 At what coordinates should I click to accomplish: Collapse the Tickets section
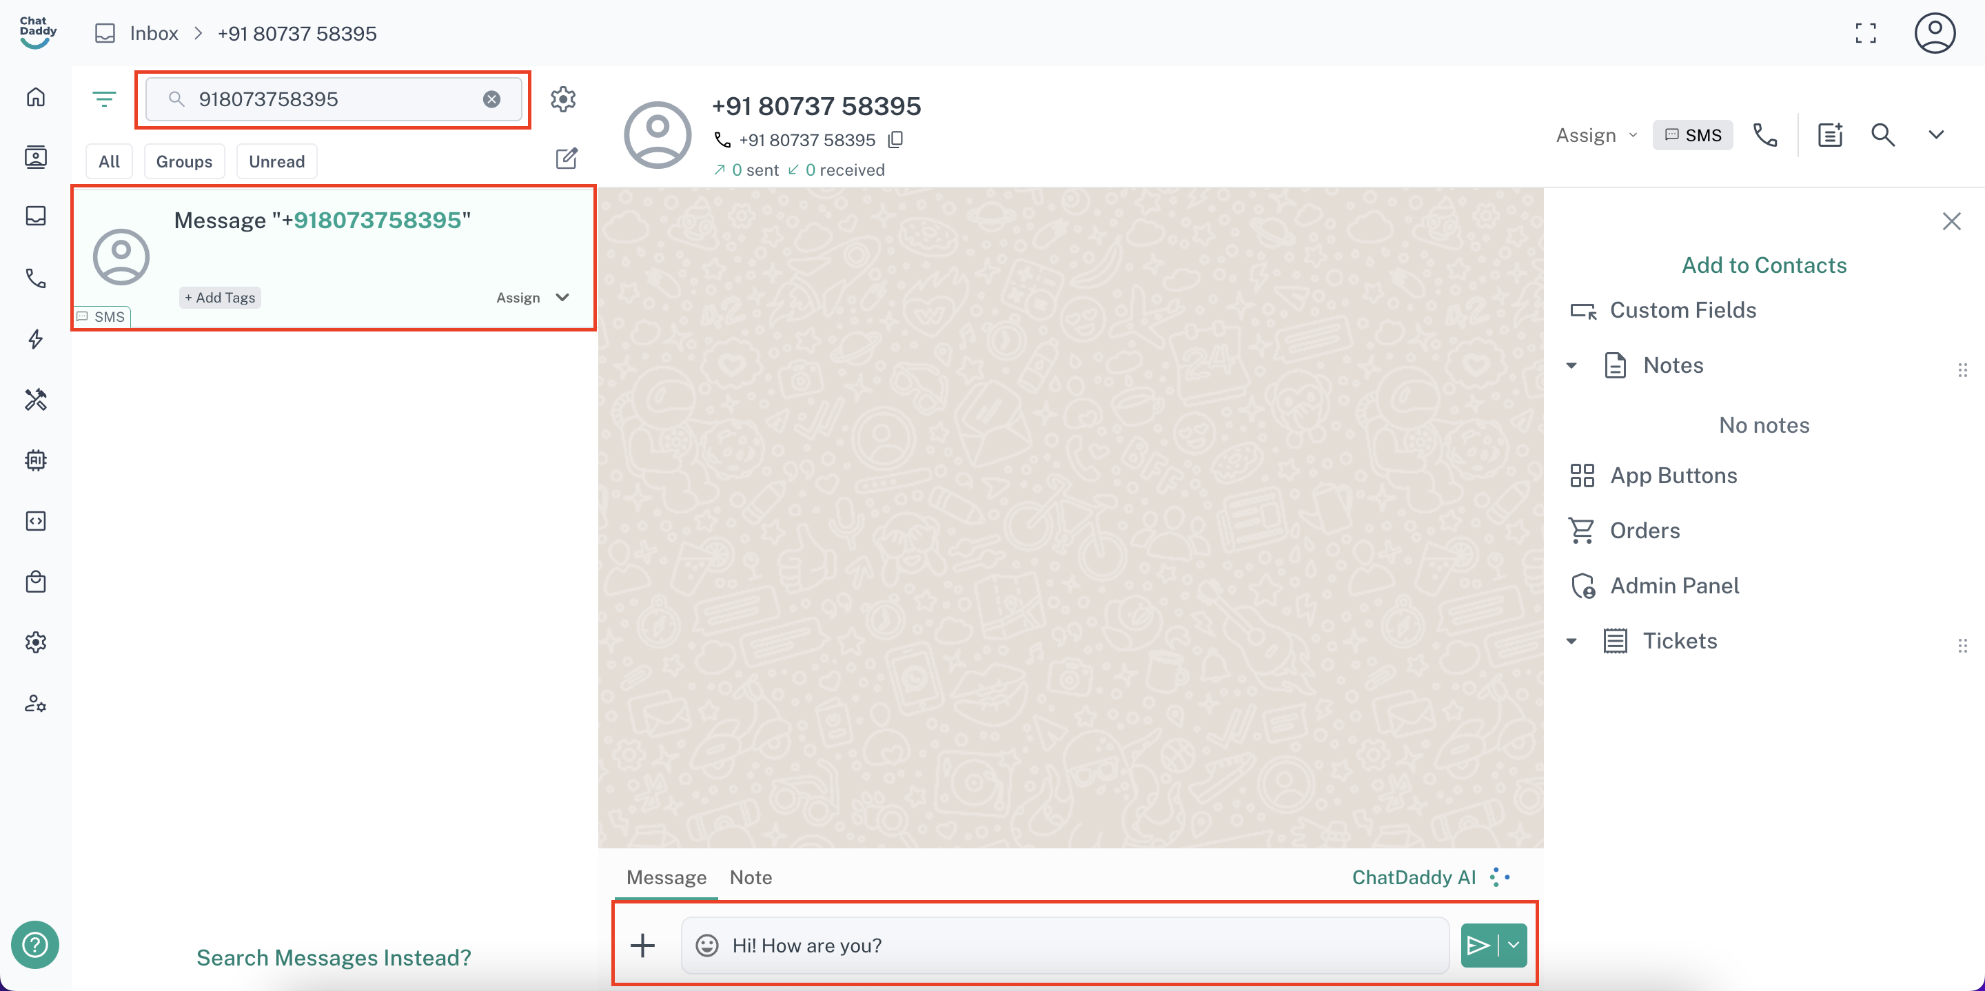(1571, 641)
